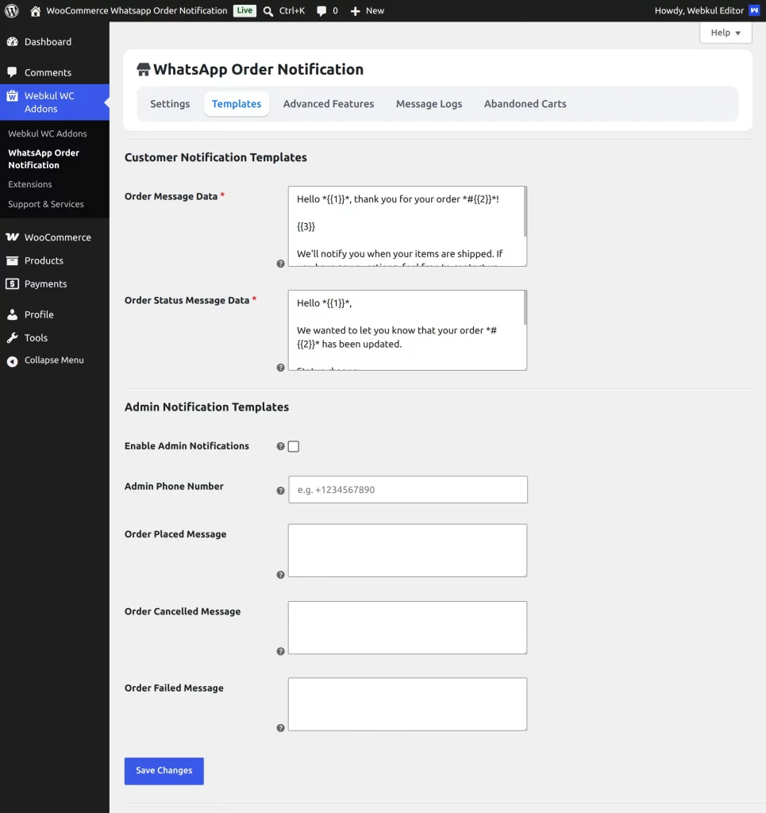766x813 pixels.
Task: Switch to the Settings tab
Action: (x=170, y=104)
